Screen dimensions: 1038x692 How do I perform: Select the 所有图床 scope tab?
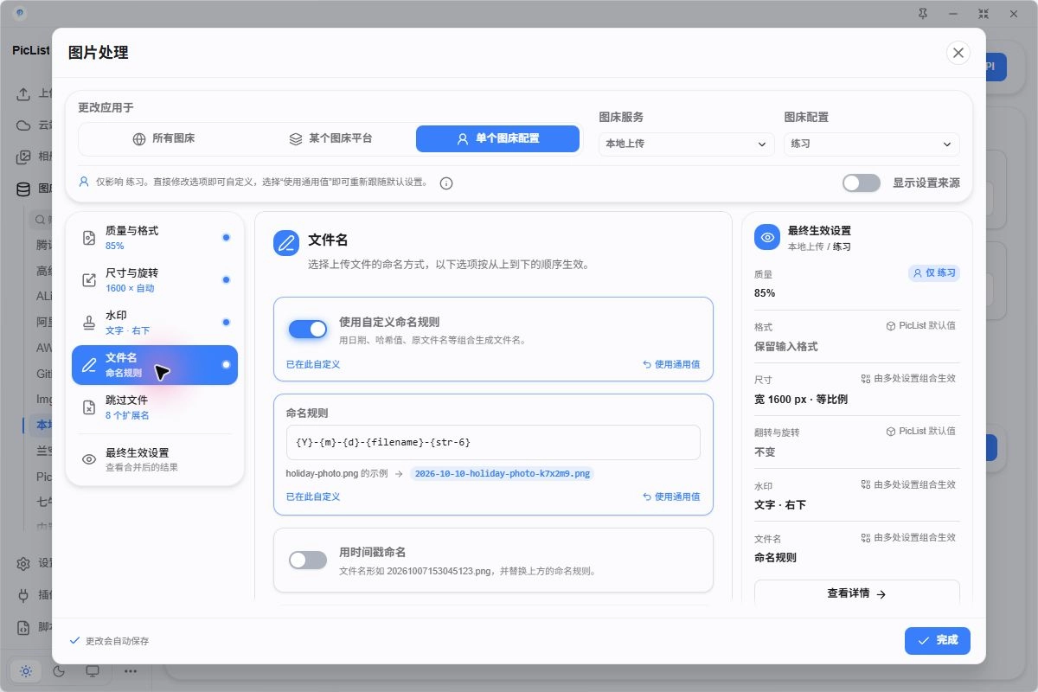[163, 138]
